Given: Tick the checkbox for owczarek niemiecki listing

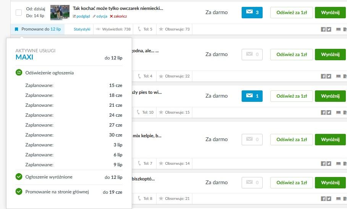Looking at the screenshot, I should pos(19,12).
